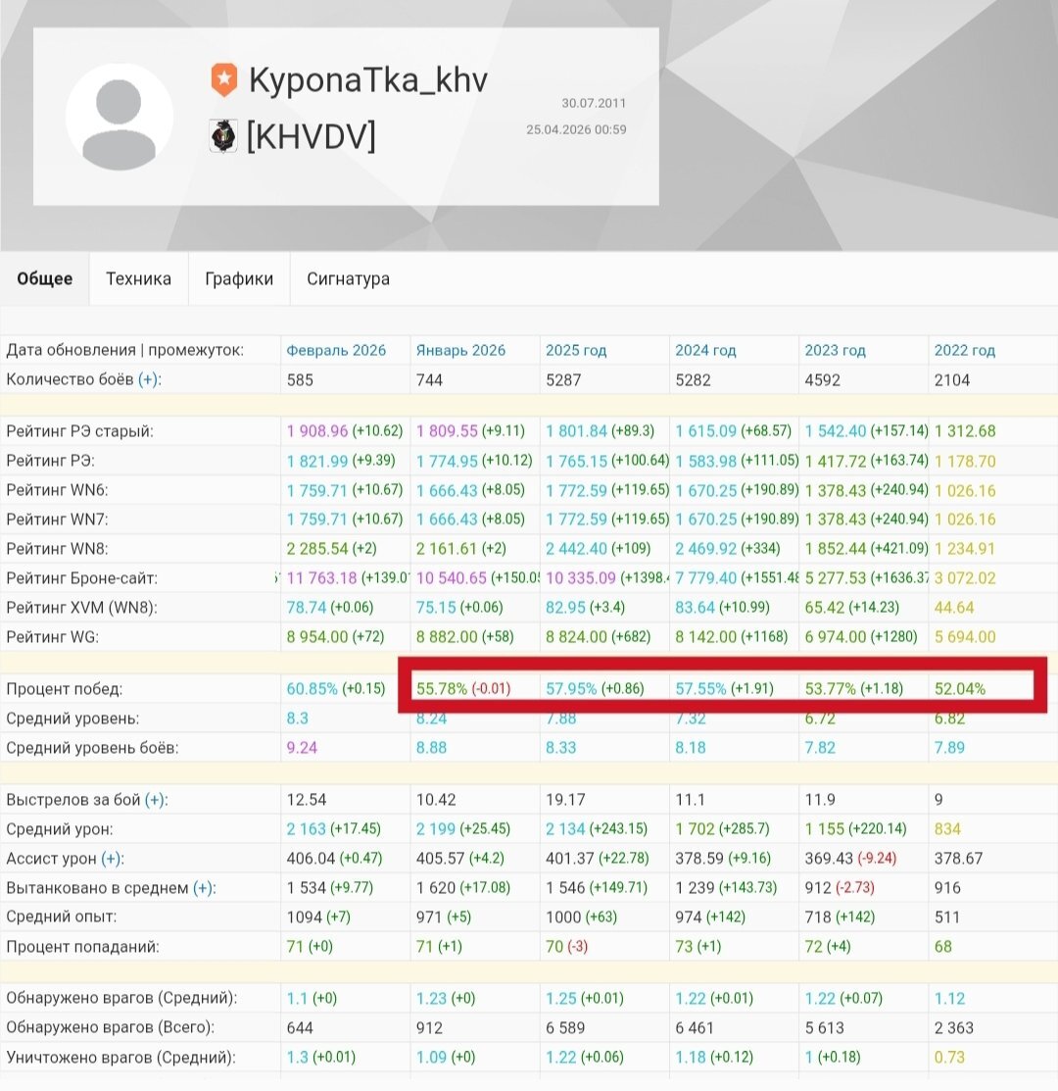Click the KyponaTka_khv player name
1058x1091 pixels.
coord(368,79)
